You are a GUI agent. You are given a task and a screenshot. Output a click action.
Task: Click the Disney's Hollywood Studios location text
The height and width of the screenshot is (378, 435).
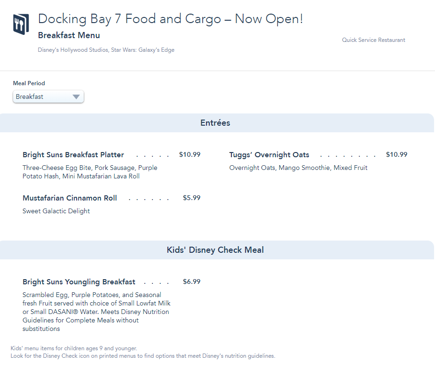tap(106, 50)
